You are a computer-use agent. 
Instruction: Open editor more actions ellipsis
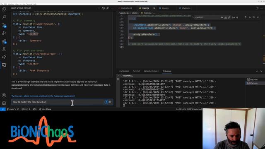coord(261,8)
